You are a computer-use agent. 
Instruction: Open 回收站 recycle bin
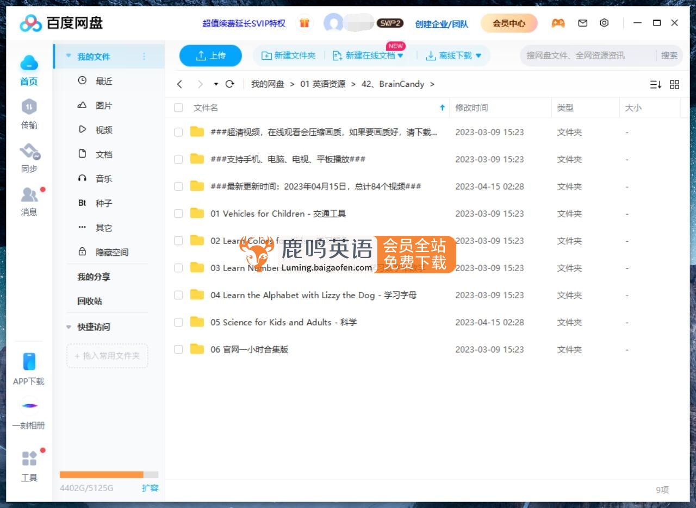[90, 301]
